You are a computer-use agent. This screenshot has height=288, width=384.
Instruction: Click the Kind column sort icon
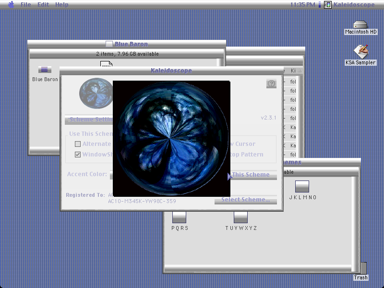pos(300,71)
